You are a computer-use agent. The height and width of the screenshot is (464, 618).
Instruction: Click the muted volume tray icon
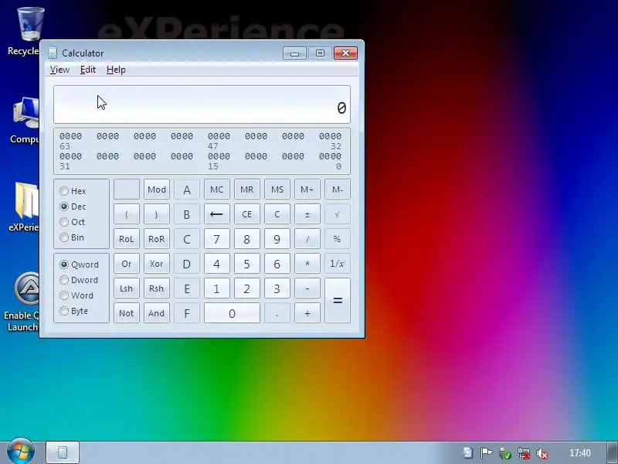pos(542,453)
